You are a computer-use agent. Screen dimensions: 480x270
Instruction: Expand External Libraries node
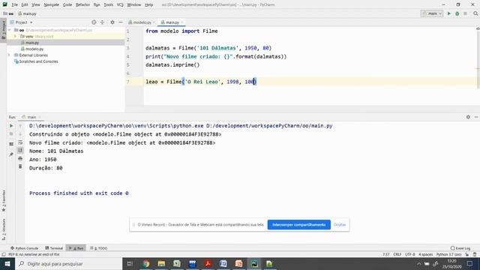click(x=9, y=55)
